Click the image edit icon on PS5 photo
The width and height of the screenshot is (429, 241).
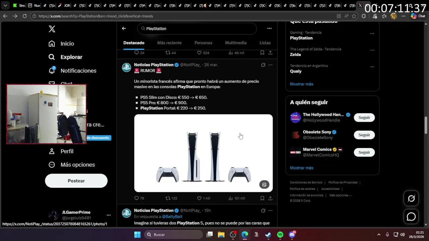click(x=264, y=185)
